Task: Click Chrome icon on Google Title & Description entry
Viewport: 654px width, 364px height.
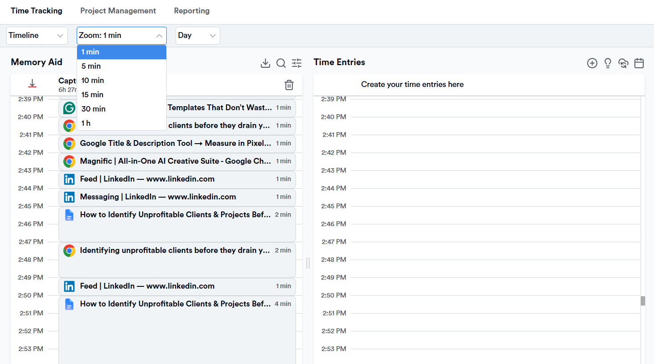Action: pos(69,143)
